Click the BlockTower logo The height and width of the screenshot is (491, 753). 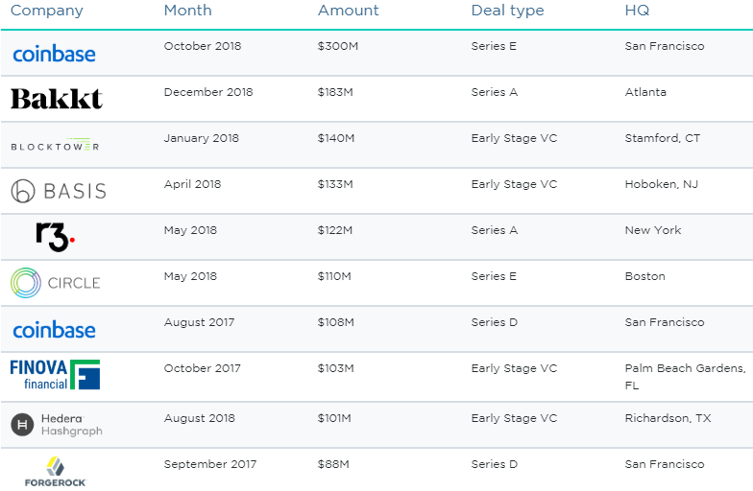pyautogui.click(x=55, y=144)
